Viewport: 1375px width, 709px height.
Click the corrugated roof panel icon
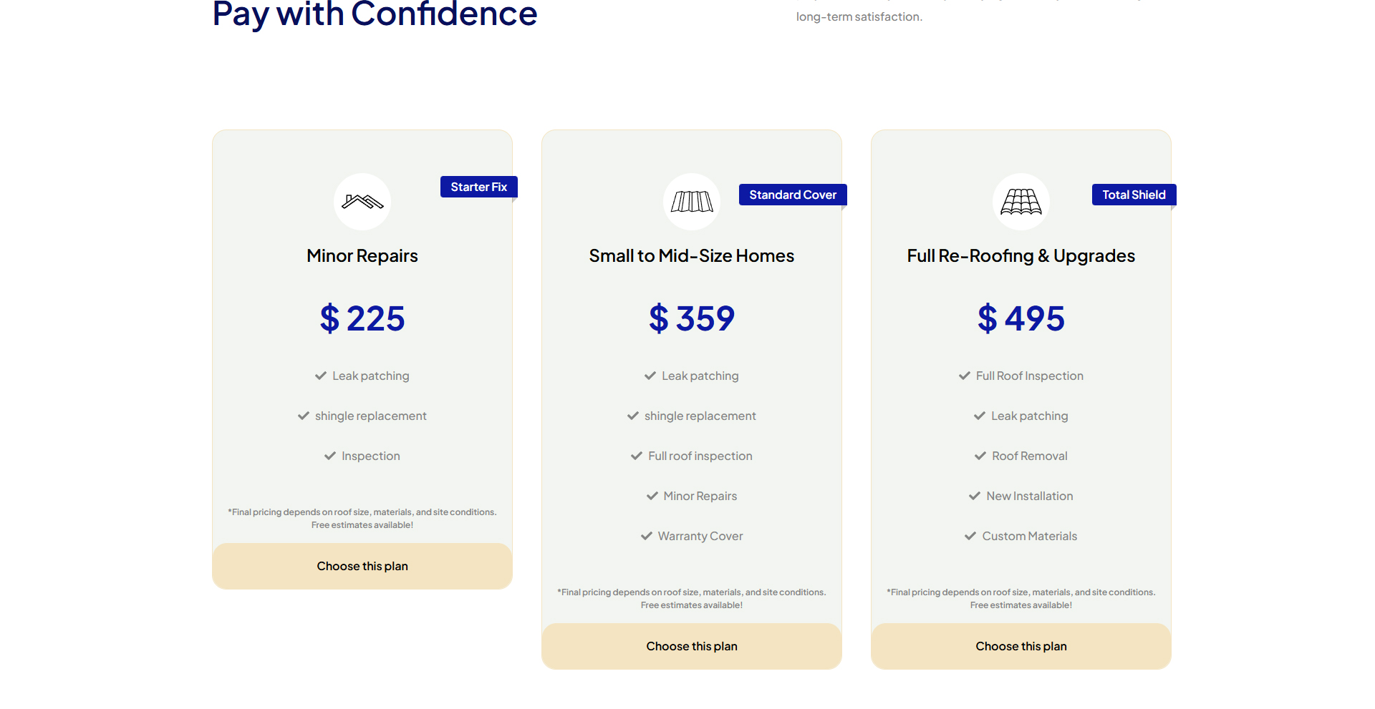click(x=692, y=202)
